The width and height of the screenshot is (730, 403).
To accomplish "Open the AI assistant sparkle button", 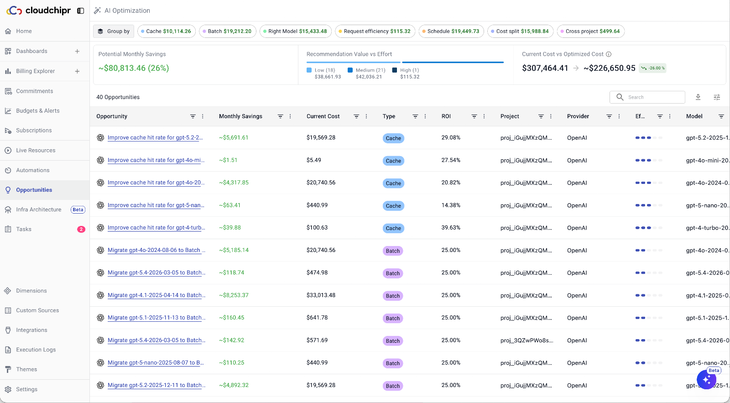I will 707,379.
